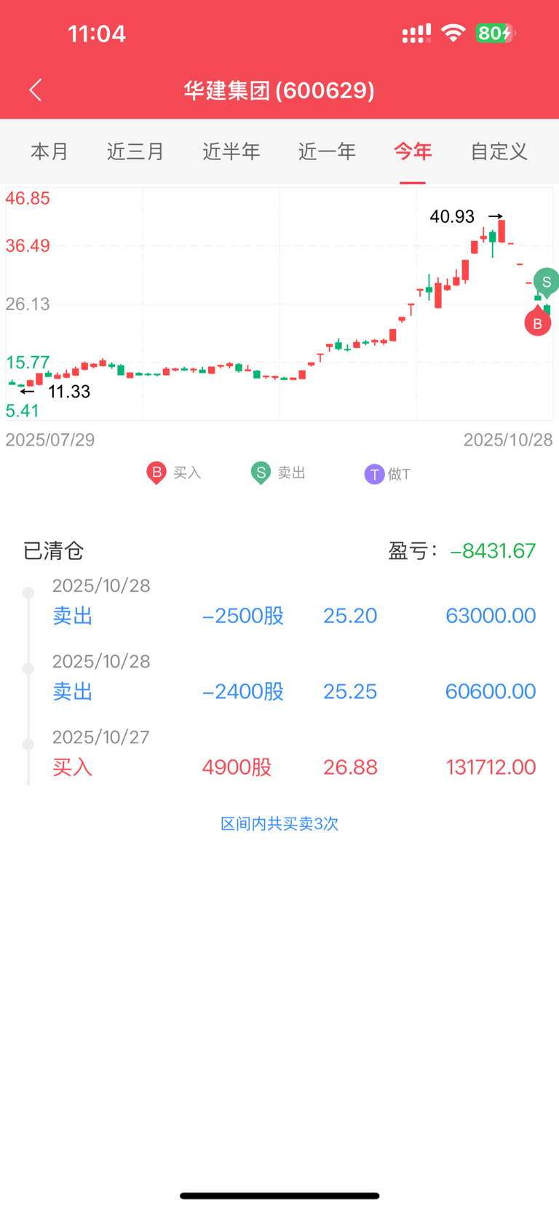Tap the green S sell marker on chart
The width and height of the screenshot is (559, 1210).
547,282
